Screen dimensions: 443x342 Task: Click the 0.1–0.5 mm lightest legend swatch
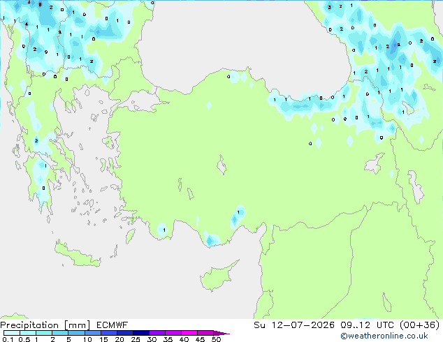(x=12, y=333)
